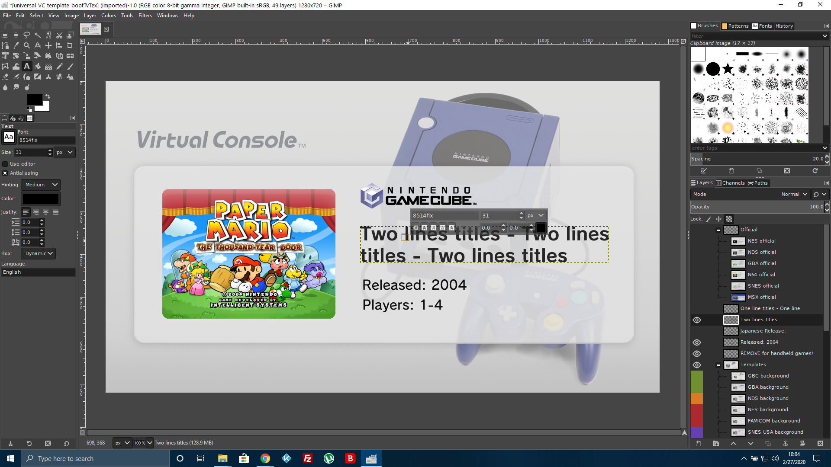831x467 pixels.
Task: Open the status bar zoom percentage dropdown
Action: pos(150,443)
